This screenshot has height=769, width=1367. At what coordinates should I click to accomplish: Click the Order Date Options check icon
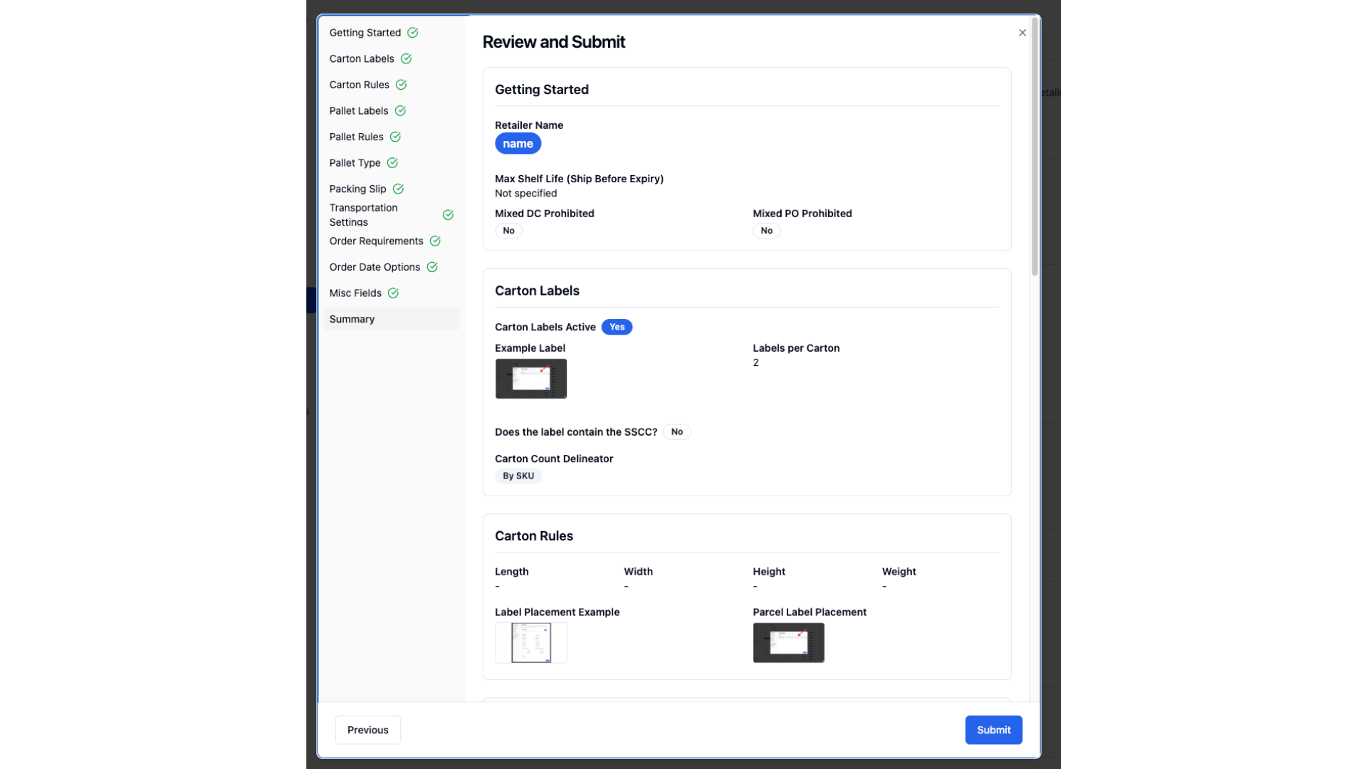432,267
